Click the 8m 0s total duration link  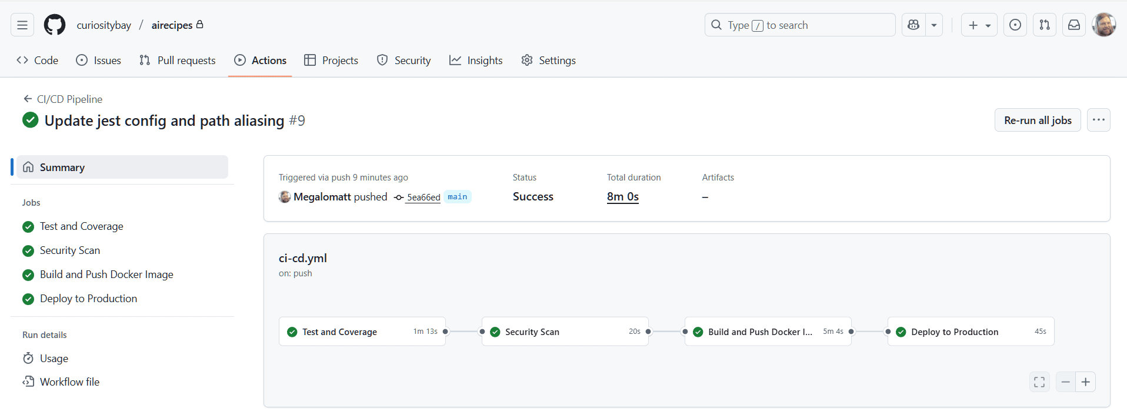click(x=623, y=197)
